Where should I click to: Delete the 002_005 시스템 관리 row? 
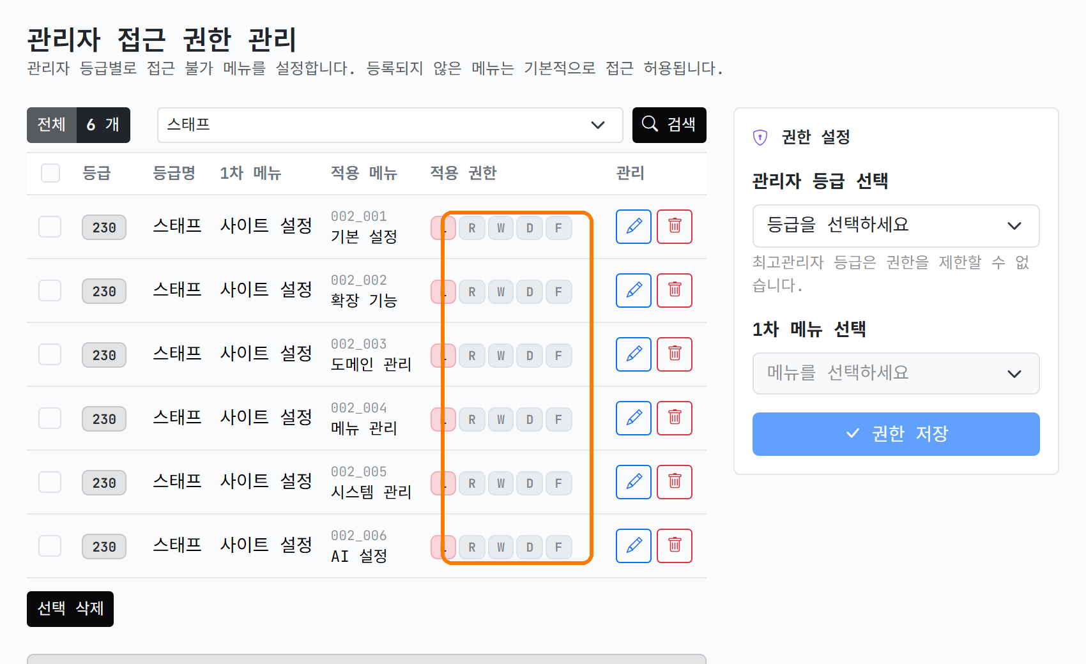[675, 482]
